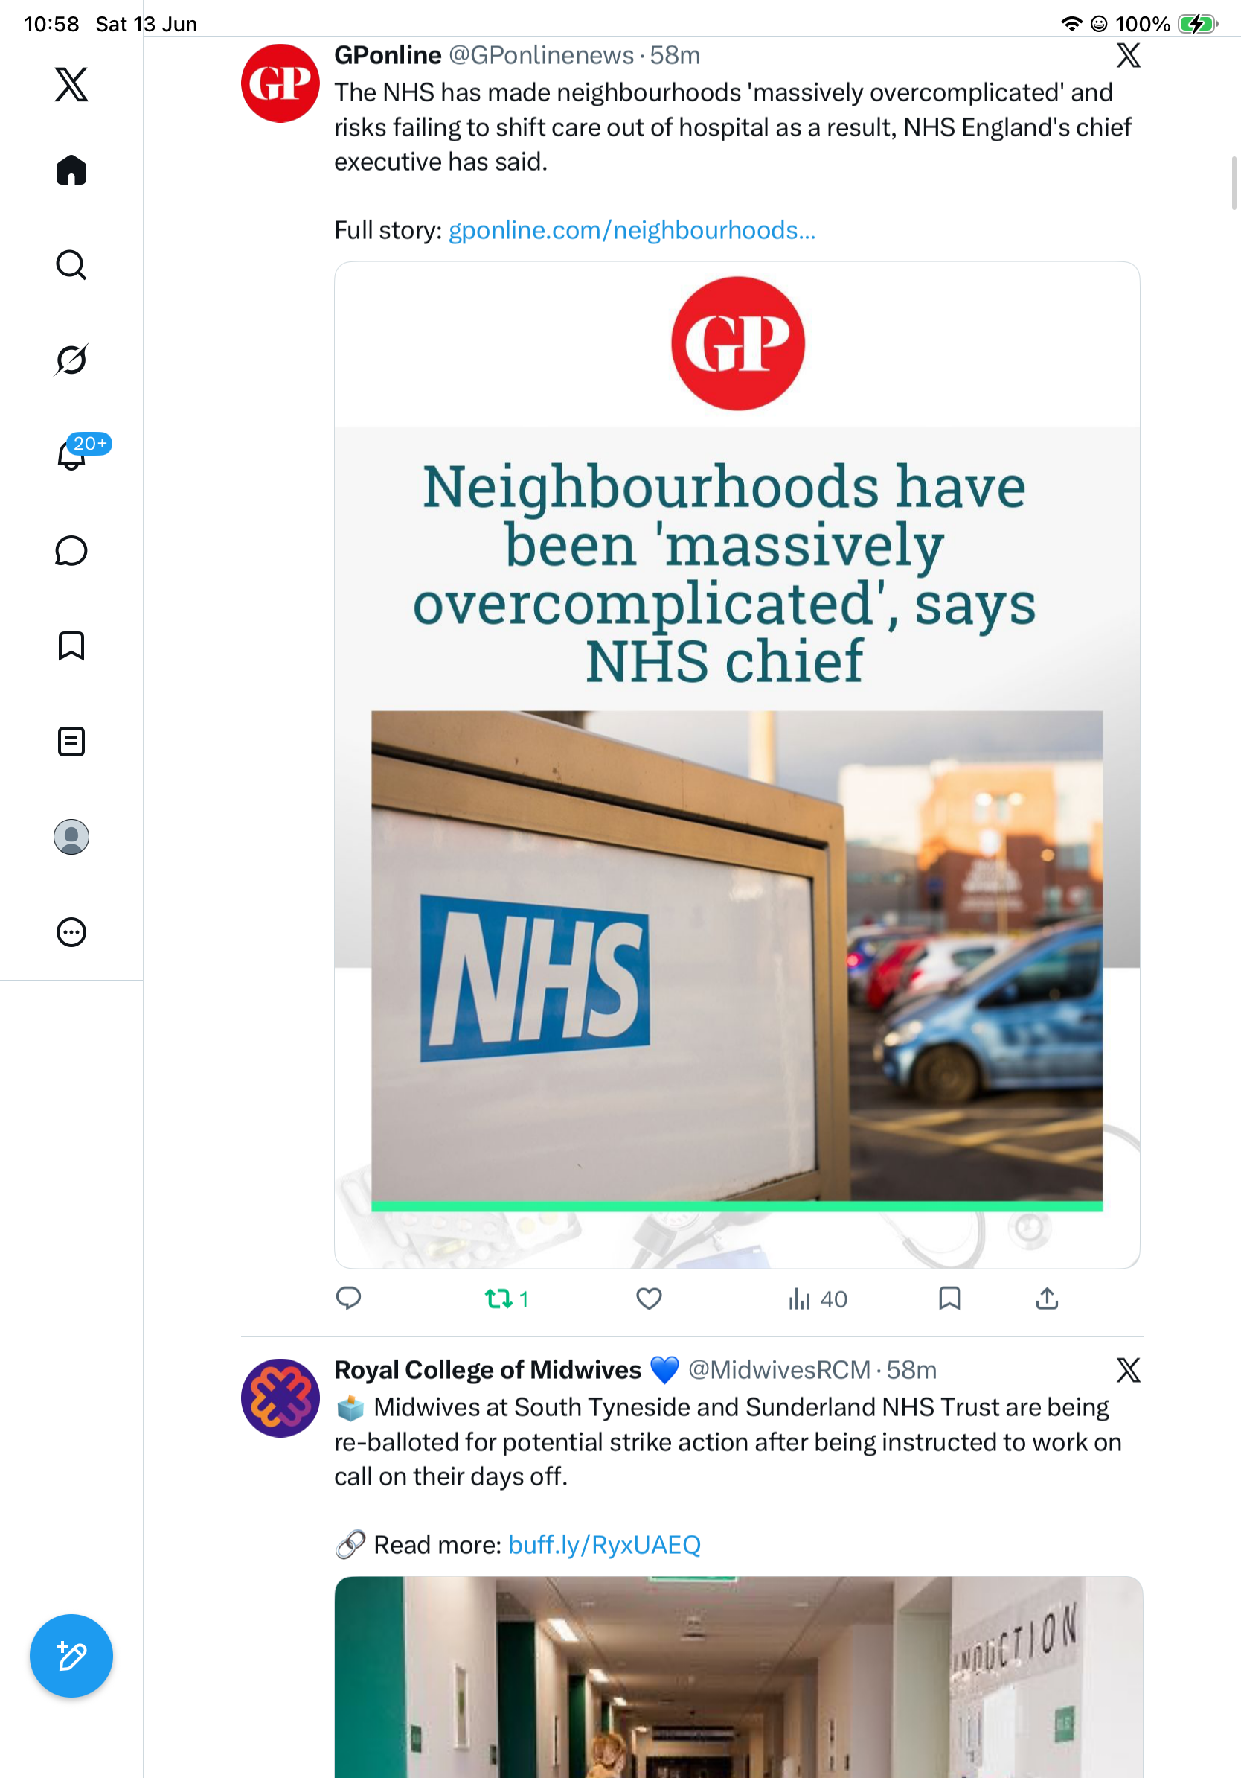This screenshot has width=1241, height=1778.
Task: Open gponline.com/neighbourhoods full story link
Action: [632, 230]
